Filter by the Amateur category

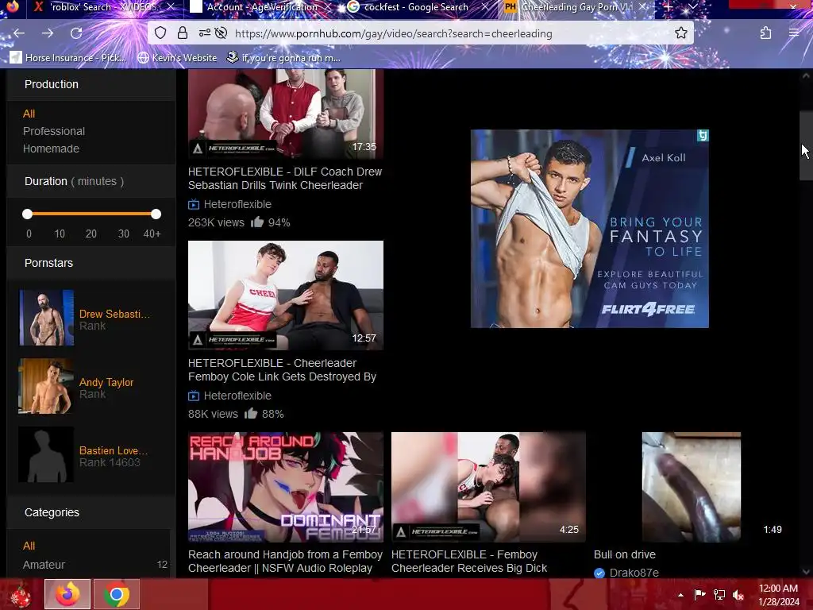(44, 565)
